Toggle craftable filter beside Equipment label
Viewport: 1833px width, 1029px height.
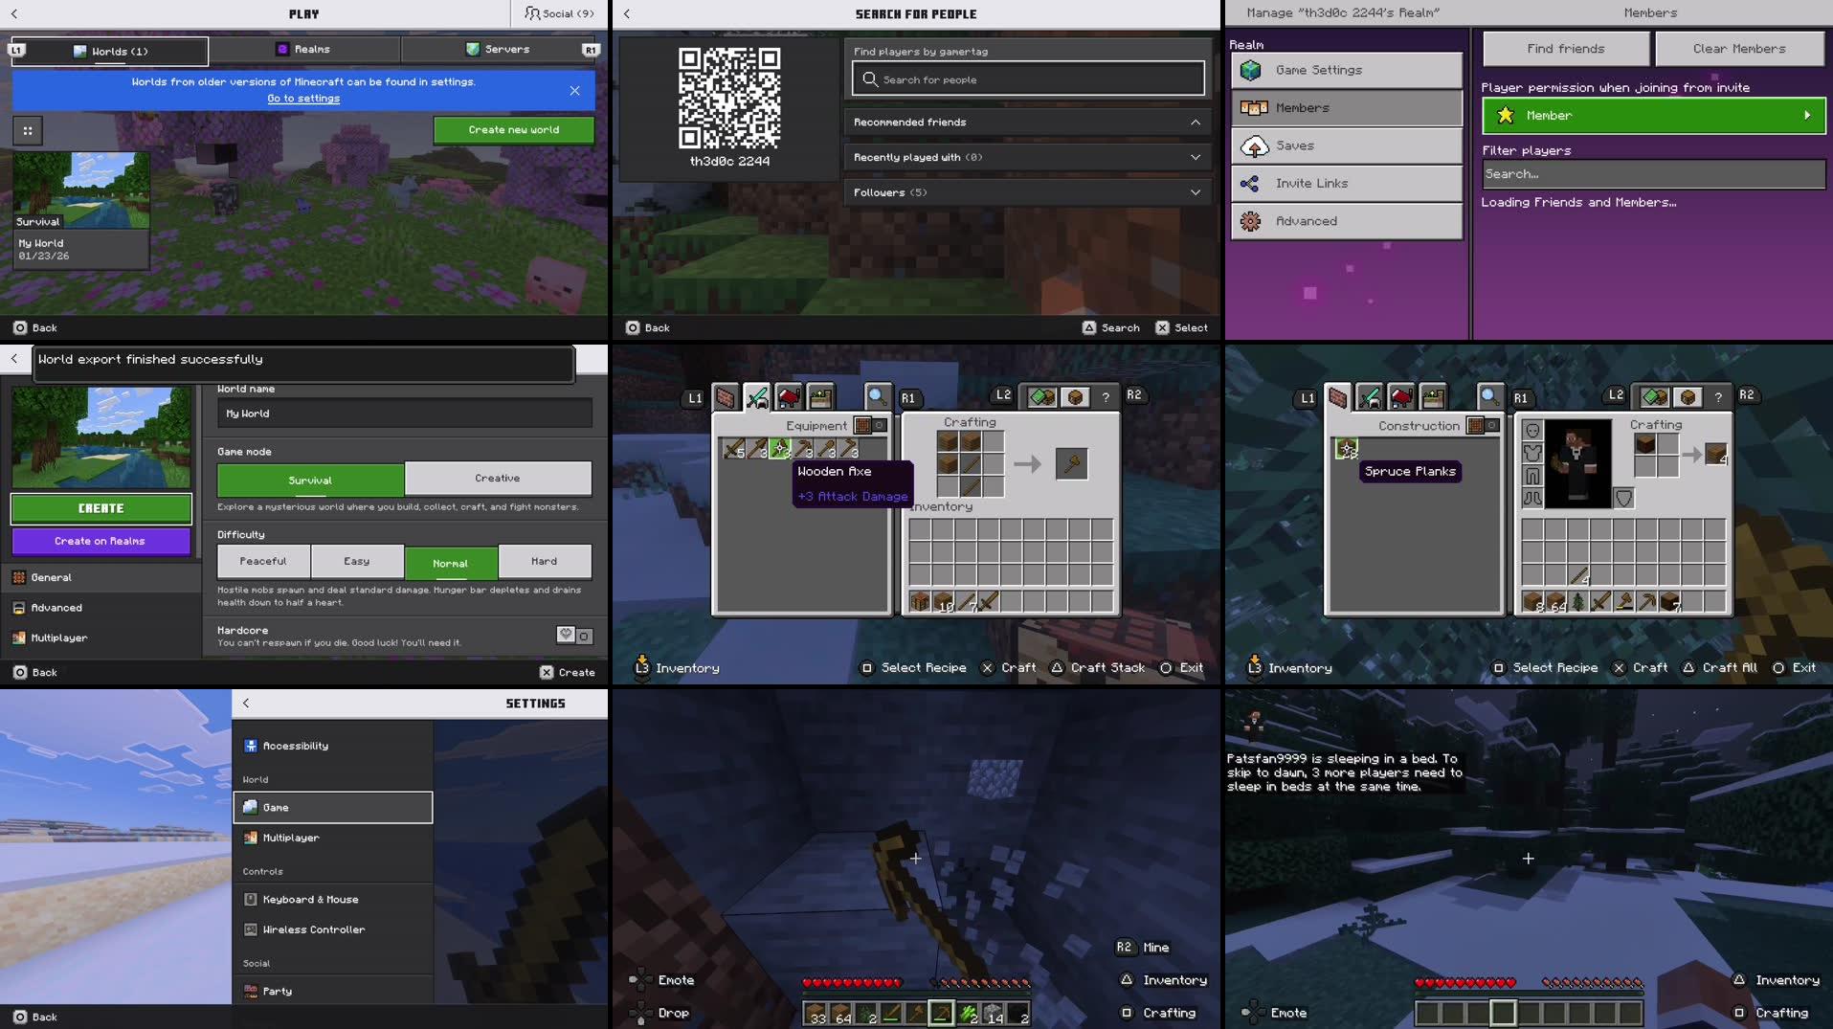pos(870,425)
